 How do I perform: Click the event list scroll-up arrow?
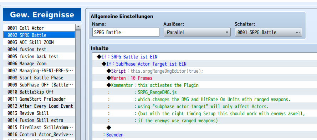point(78,27)
